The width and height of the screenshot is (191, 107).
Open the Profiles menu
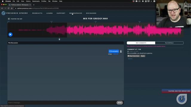44,1
